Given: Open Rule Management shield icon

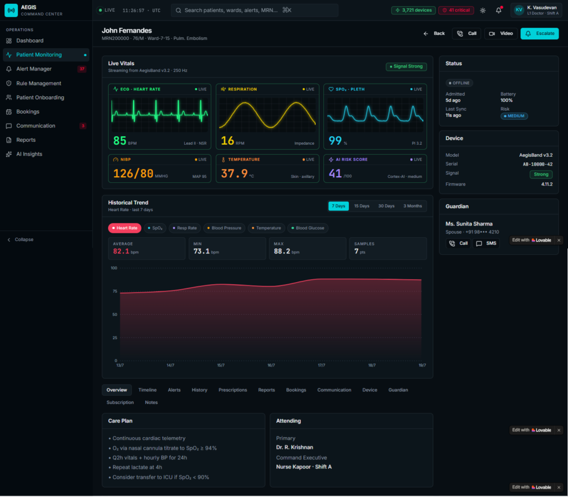Looking at the screenshot, I should tap(9, 83).
